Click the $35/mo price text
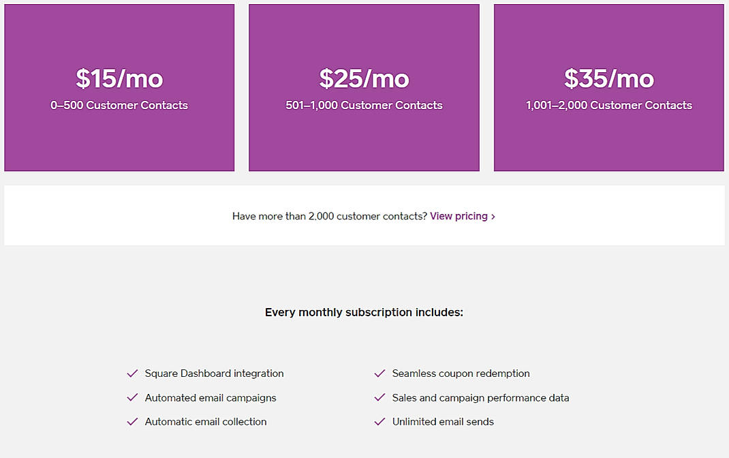The width and height of the screenshot is (729, 458). pyautogui.click(x=608, y=78)
